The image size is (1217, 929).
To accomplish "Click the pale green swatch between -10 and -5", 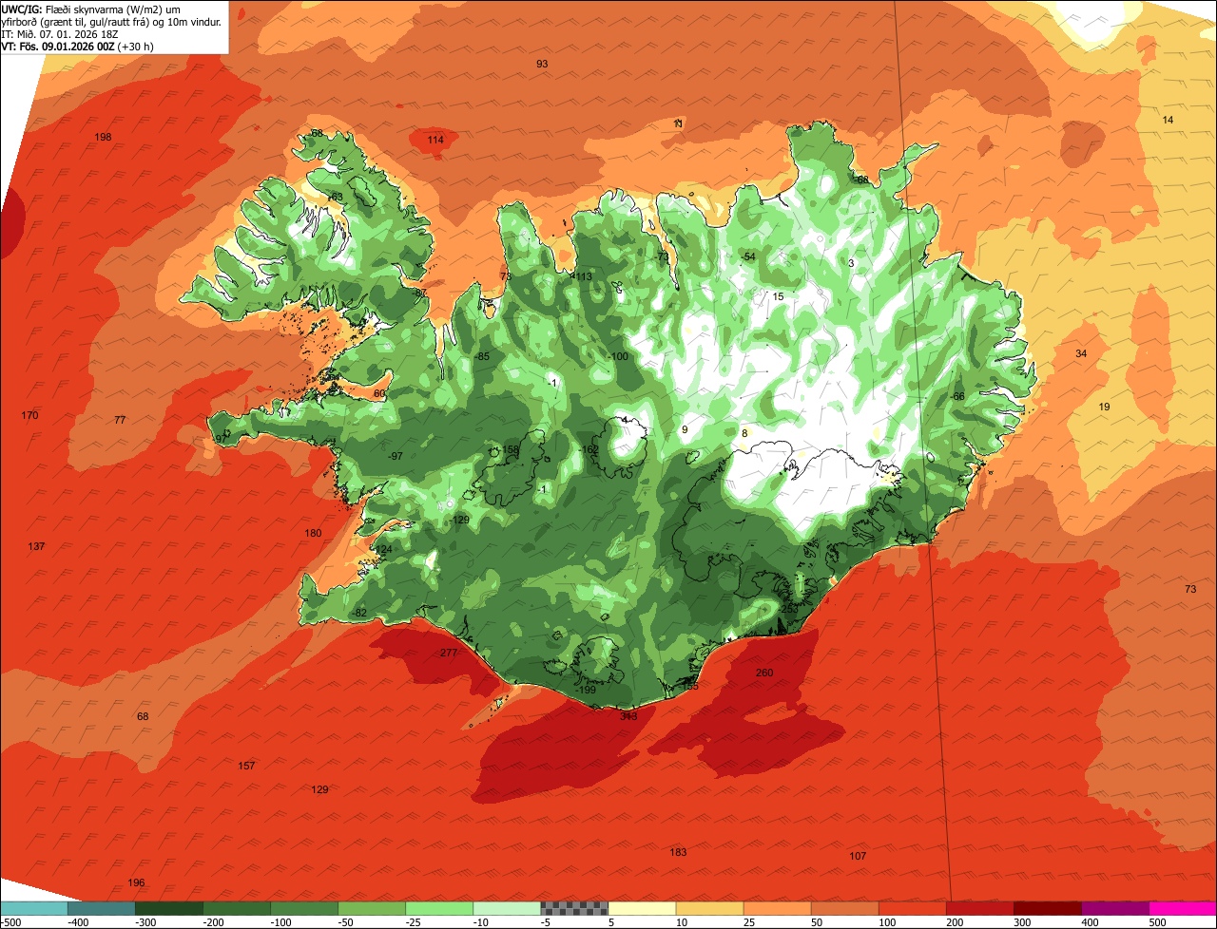I will pyautogui.click(x=507, y=907).
